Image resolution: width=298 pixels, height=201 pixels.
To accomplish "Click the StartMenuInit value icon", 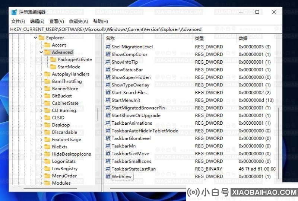I will point(108,100).
